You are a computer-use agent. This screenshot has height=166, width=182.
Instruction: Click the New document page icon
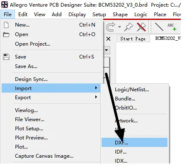click(6, 25)
